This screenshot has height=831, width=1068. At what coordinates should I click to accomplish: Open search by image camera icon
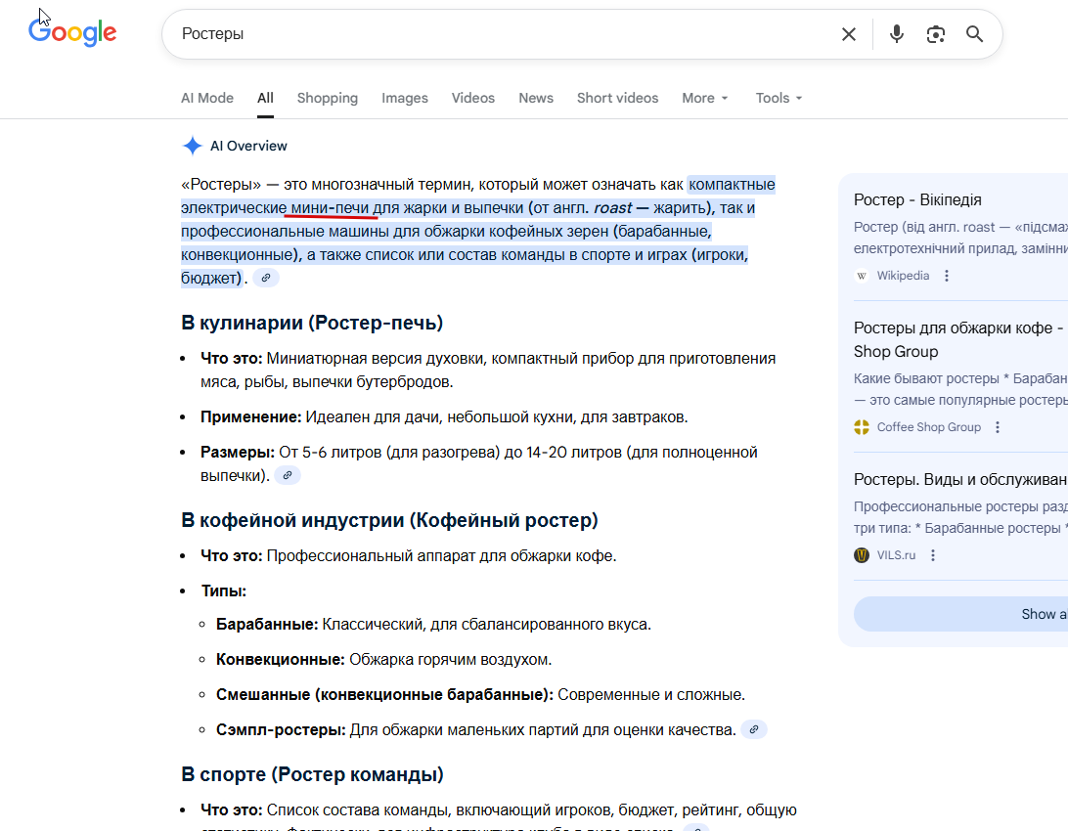tap(936, 34)
